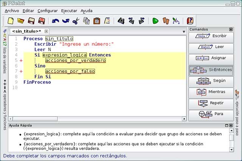Insert the Escribir command
Image resolution: width=242 pixels, height=161 pixels.
pos(211,36)
